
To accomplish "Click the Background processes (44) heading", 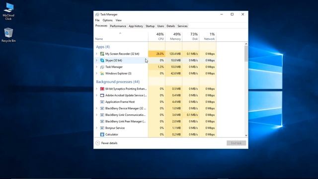I will [118, 82].
